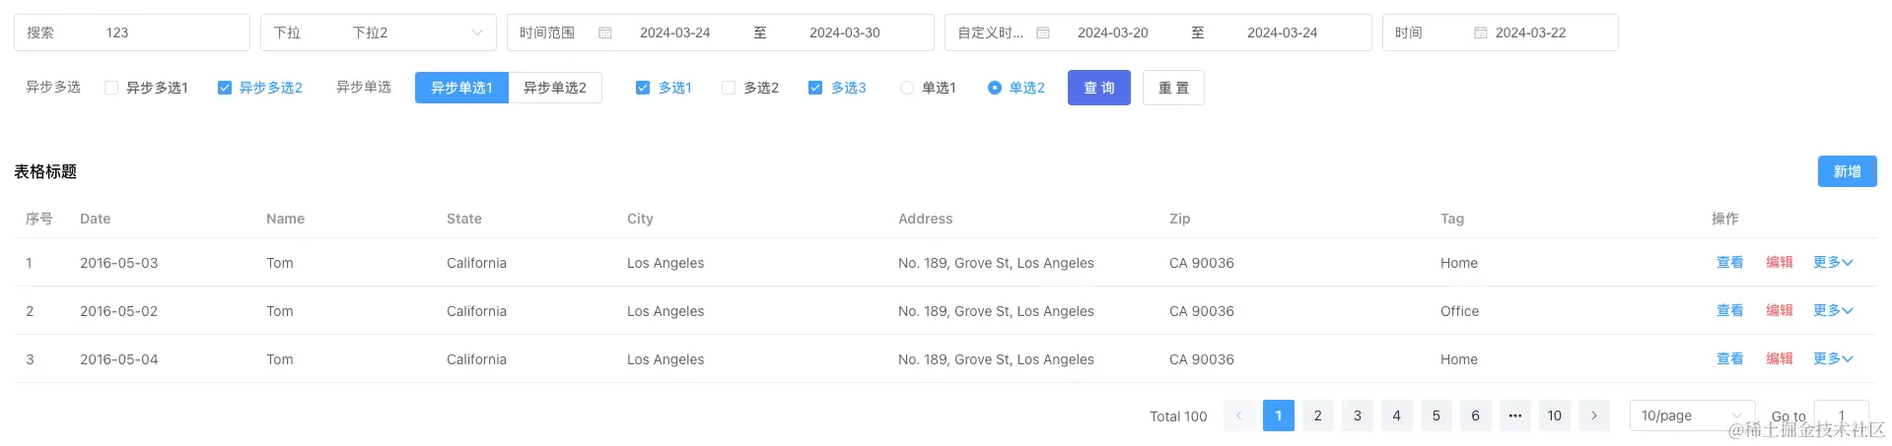
Task: Select page 4 in pagination
Action: click(1397, 415)
